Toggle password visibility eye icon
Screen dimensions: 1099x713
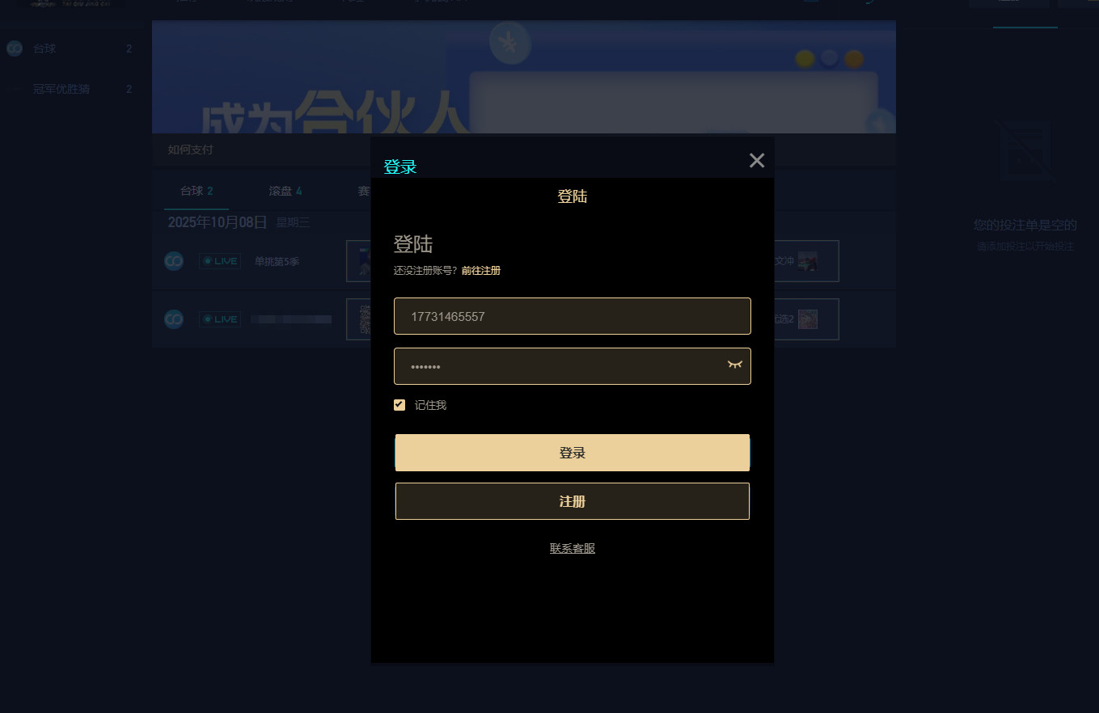pos(734,365)
